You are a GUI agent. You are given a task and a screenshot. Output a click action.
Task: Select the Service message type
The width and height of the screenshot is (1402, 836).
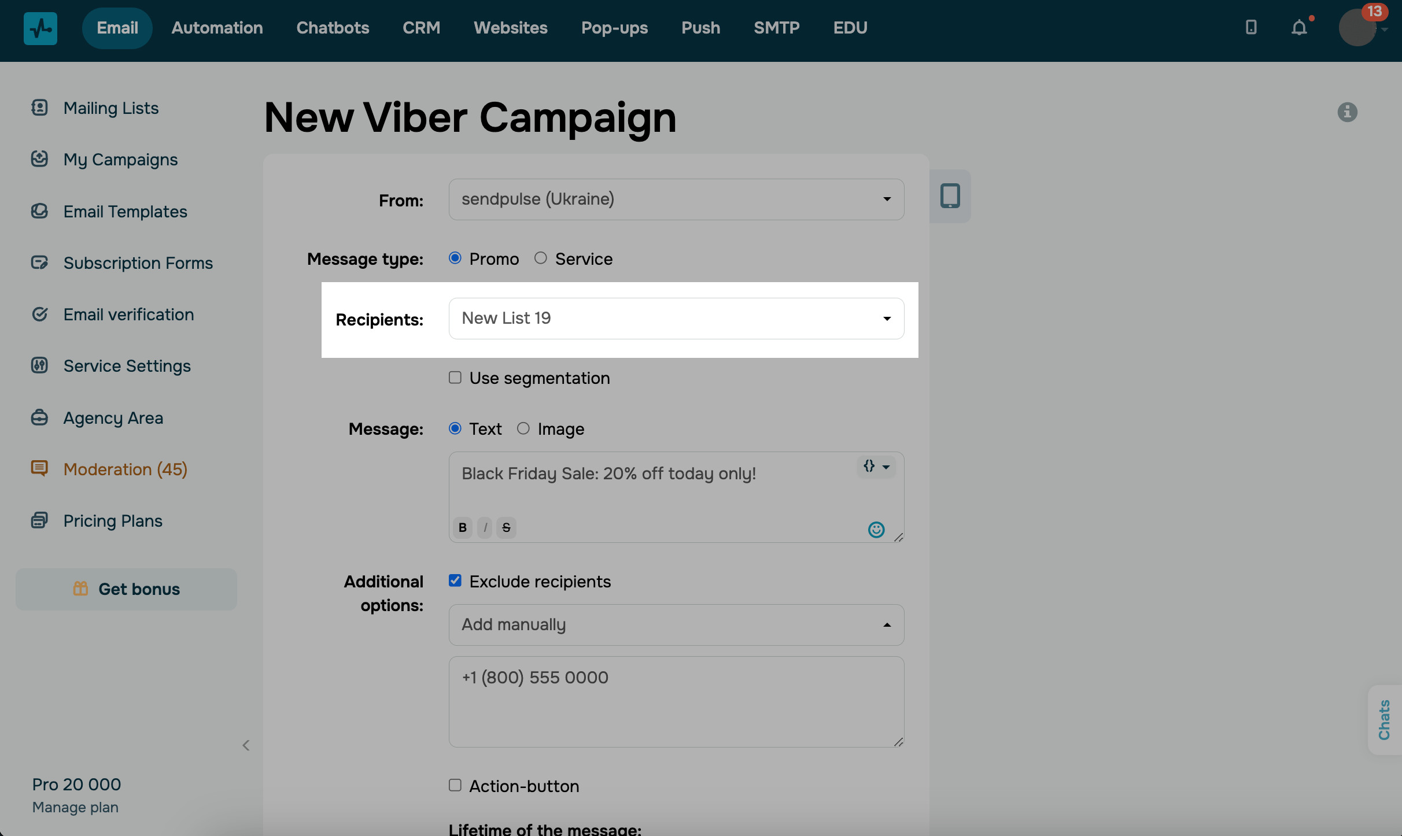(541, 258)
